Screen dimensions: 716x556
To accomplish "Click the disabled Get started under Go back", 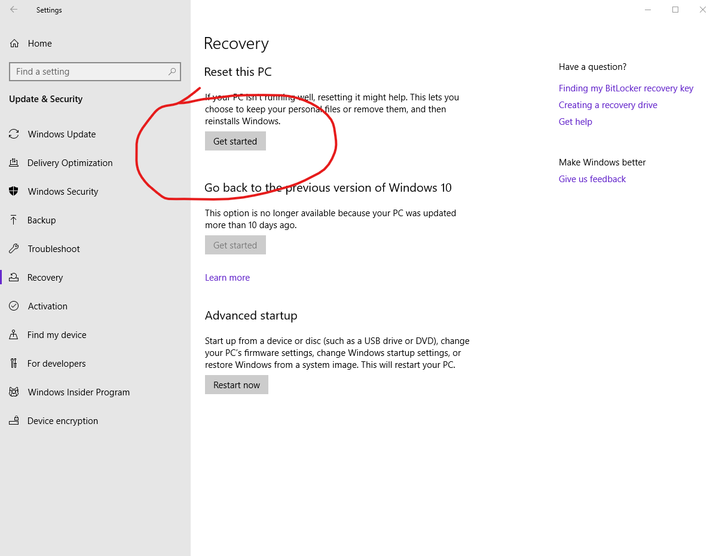I will pos(235,245).
